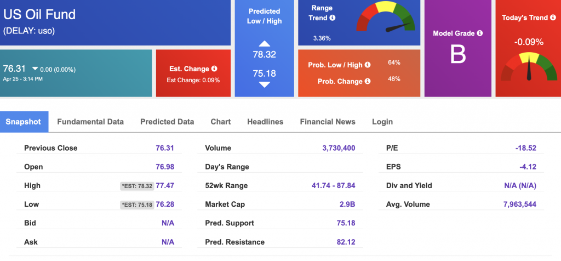
Task: Click the Range Trend gauge
Action: tap(386, 18)
